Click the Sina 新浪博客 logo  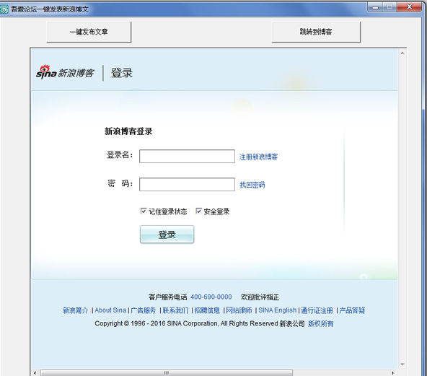point(65,72)
